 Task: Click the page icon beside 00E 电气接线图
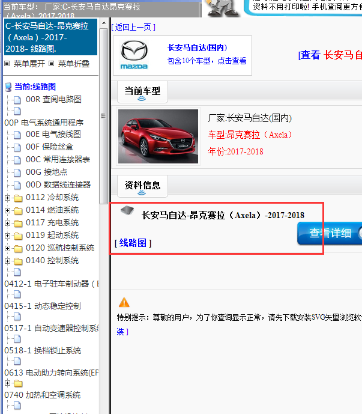[17, 135]
